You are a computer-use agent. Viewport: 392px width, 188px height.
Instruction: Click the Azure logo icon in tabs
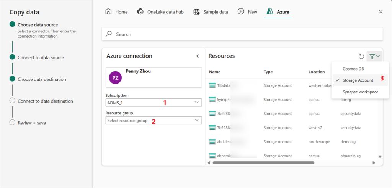point(270,12)
